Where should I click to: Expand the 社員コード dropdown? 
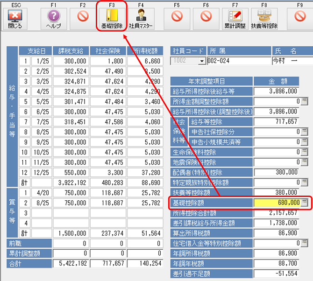pos(202,61)
